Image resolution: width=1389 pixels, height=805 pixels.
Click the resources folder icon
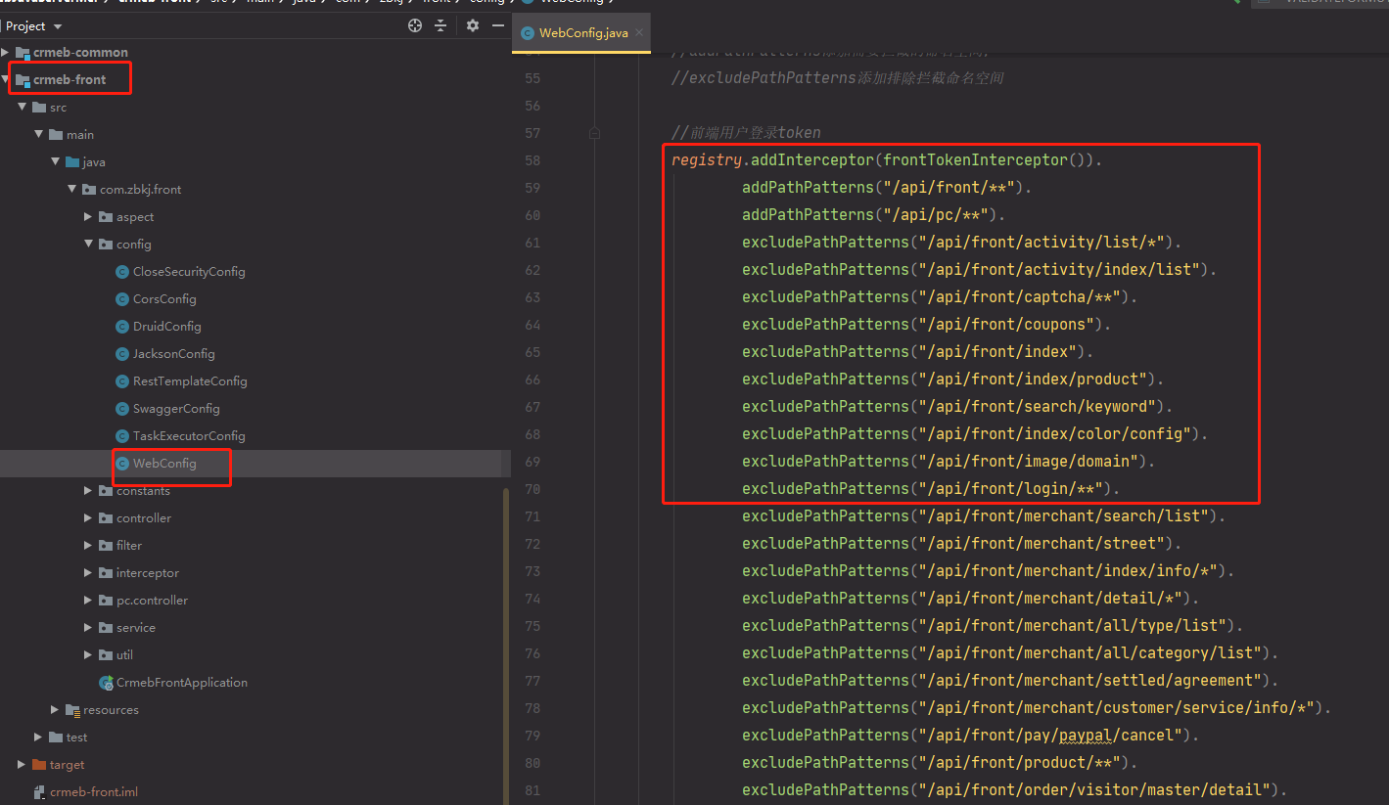pos(72,709)
